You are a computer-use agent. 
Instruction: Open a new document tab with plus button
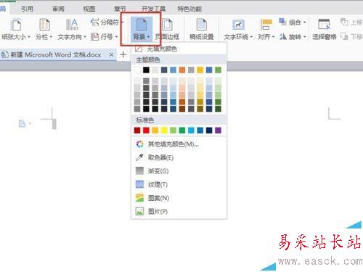(x=123, y=54)
